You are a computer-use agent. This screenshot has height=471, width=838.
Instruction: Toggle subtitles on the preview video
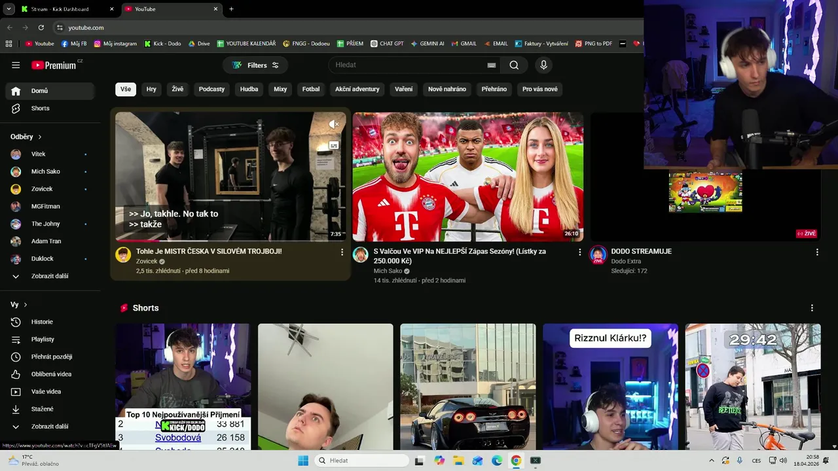coord(334,145)
